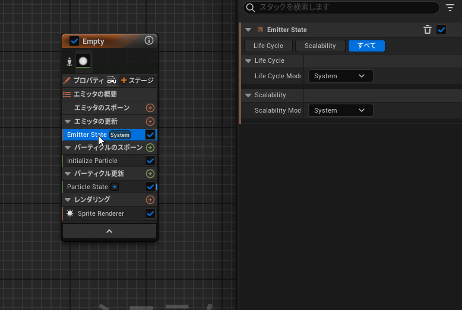Toggle Emitter State checkbox in emitter stack
The width and height of the screenshot is (462, 310).
(x=150, y=135)
